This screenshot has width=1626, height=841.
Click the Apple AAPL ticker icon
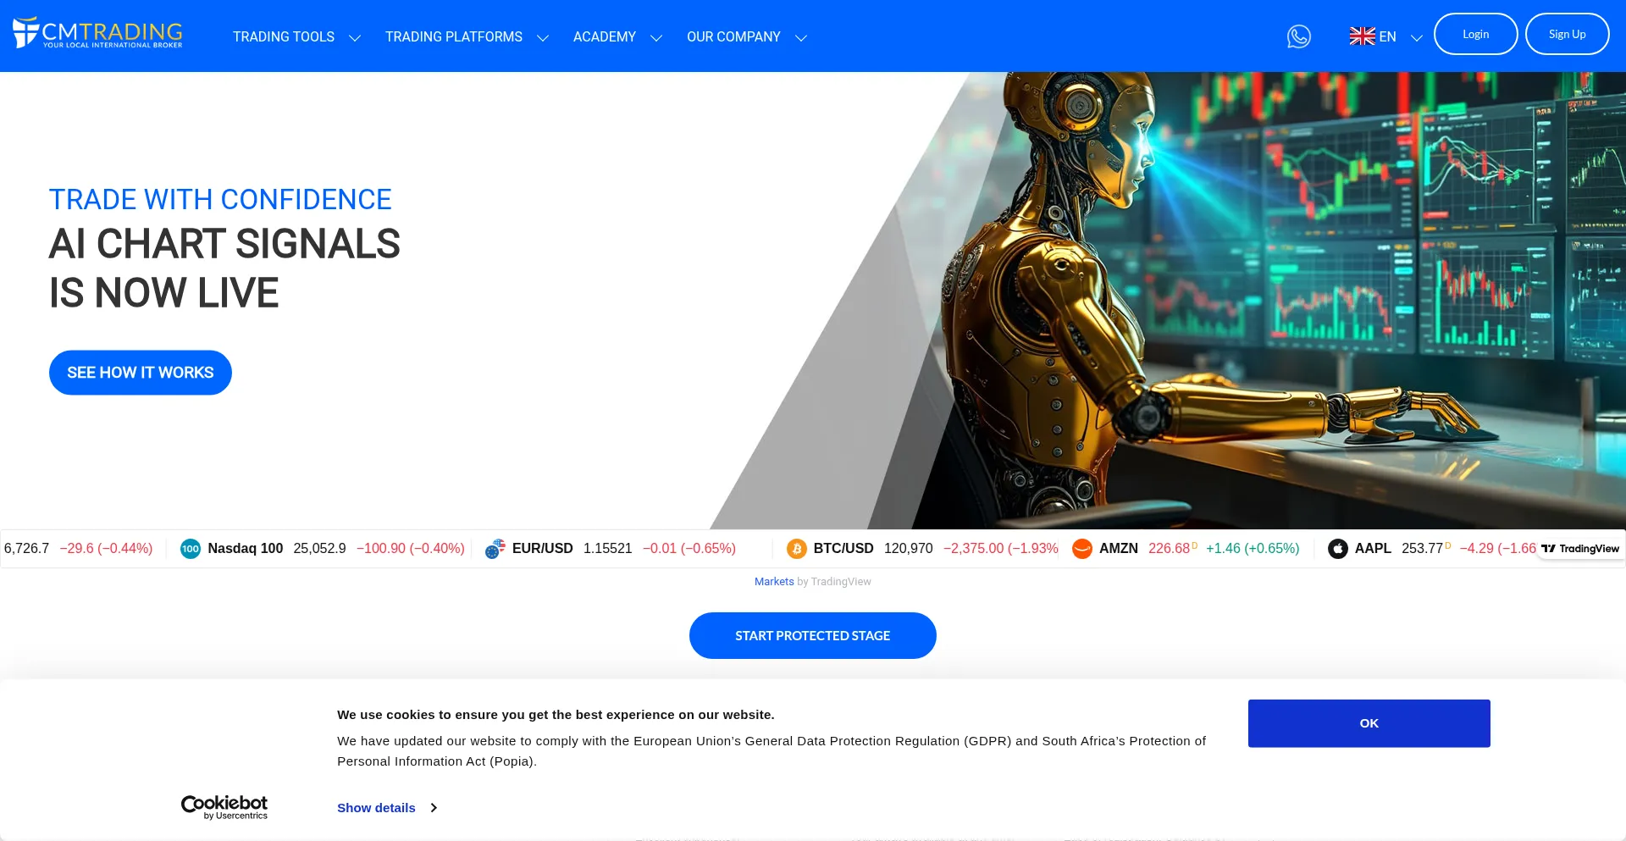point(1338,549)
